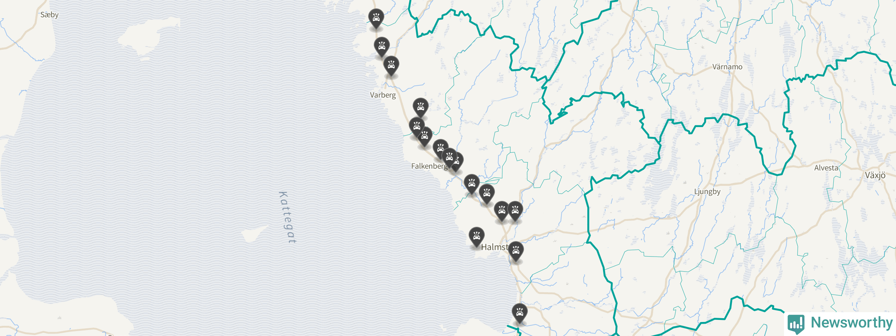896x336 pixels.
Task: Select the rightmost of the two markers north of Halmstad
Action: (515, 211)
